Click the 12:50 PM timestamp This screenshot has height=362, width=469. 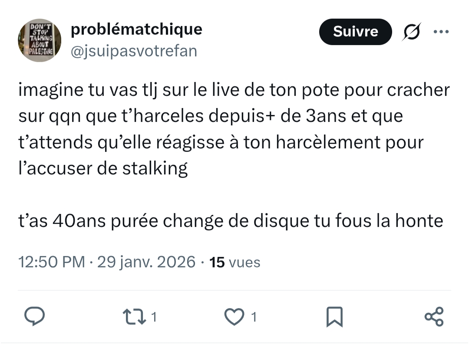pyautogui.click(x=51, y=262)
